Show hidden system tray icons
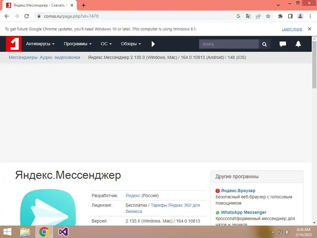This screenshot has height=238, width=317. point(273,232)
